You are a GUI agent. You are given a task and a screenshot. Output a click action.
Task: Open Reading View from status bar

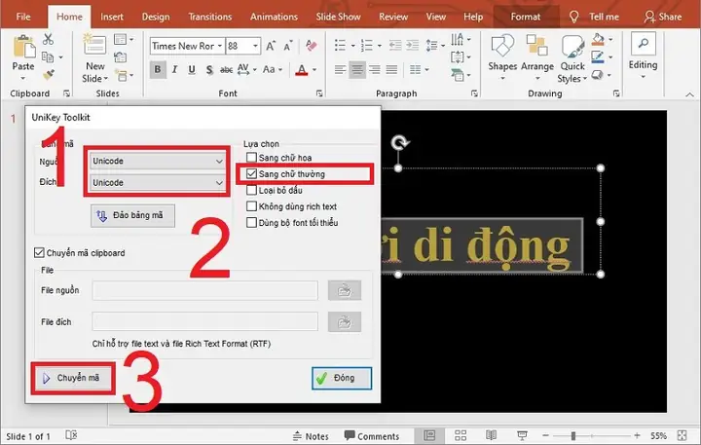pyautogui.click(x=491, y=435)
